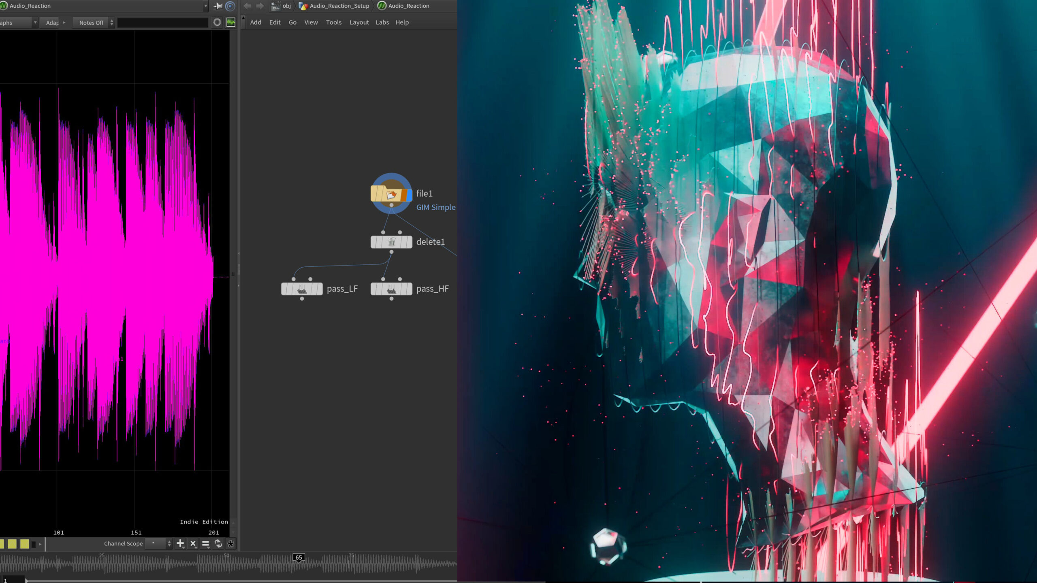The height and width of the screenshot is (583, 1037).
Task: Click Audio_Reaction in network path bar
Action: (x=409, y=6)
